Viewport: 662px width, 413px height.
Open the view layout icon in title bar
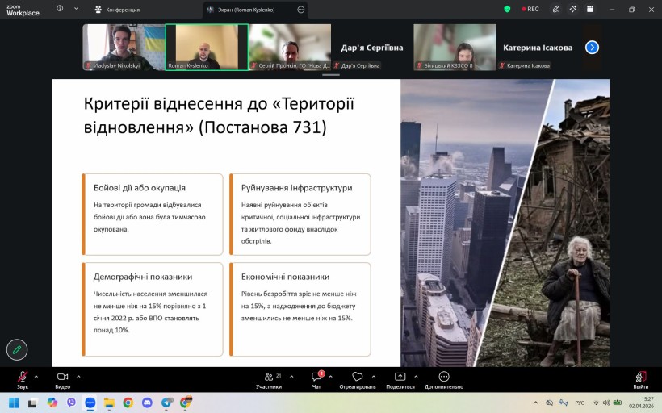click(x=590, y=9)
